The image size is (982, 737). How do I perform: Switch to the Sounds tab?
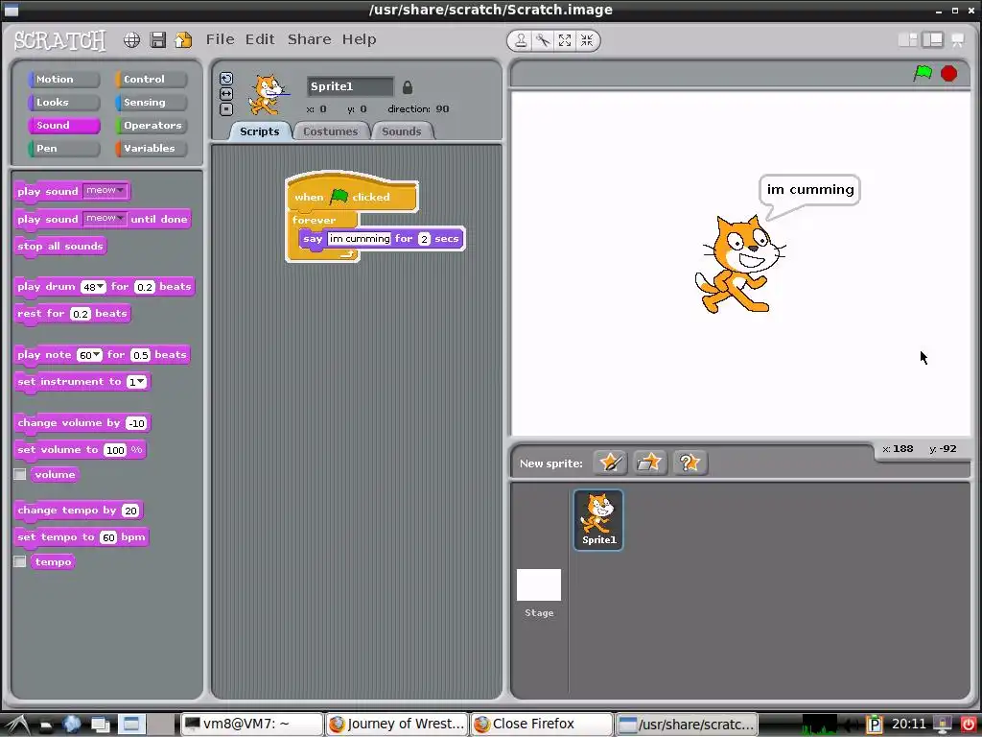[402, 131]
